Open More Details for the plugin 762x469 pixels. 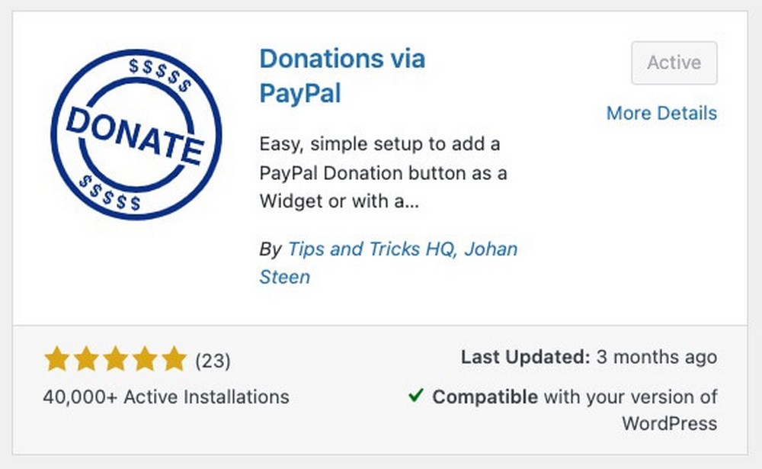[x=661, y=113]
